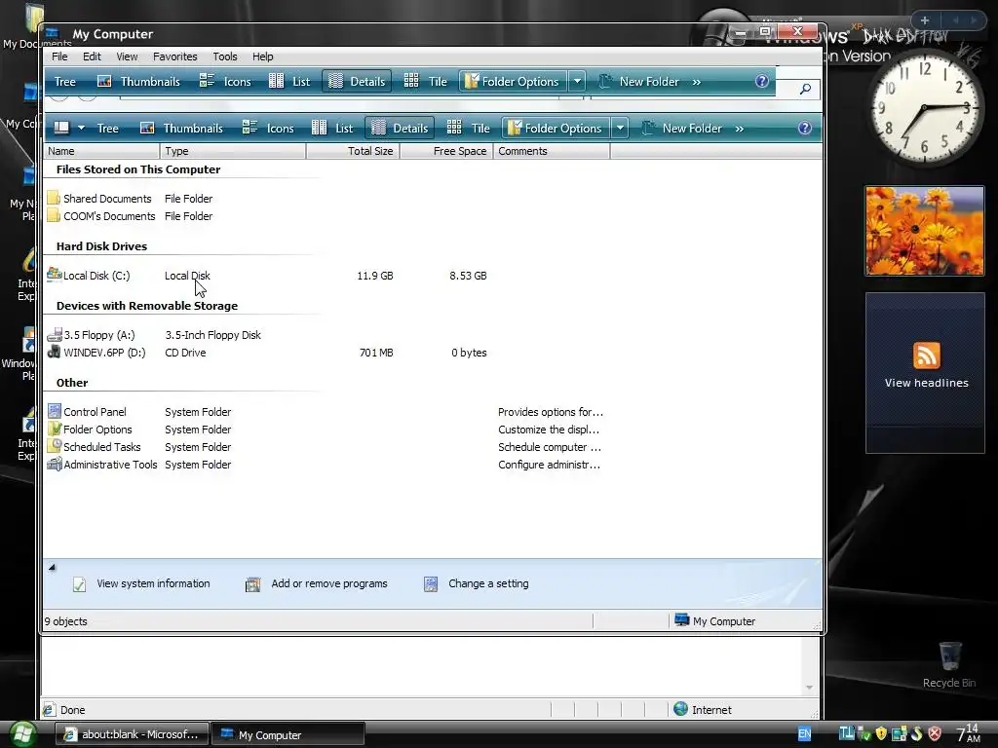Expand the lower Folder Options dropdown arrow
This screenshot has height=748, width=998.
(620, 128)
